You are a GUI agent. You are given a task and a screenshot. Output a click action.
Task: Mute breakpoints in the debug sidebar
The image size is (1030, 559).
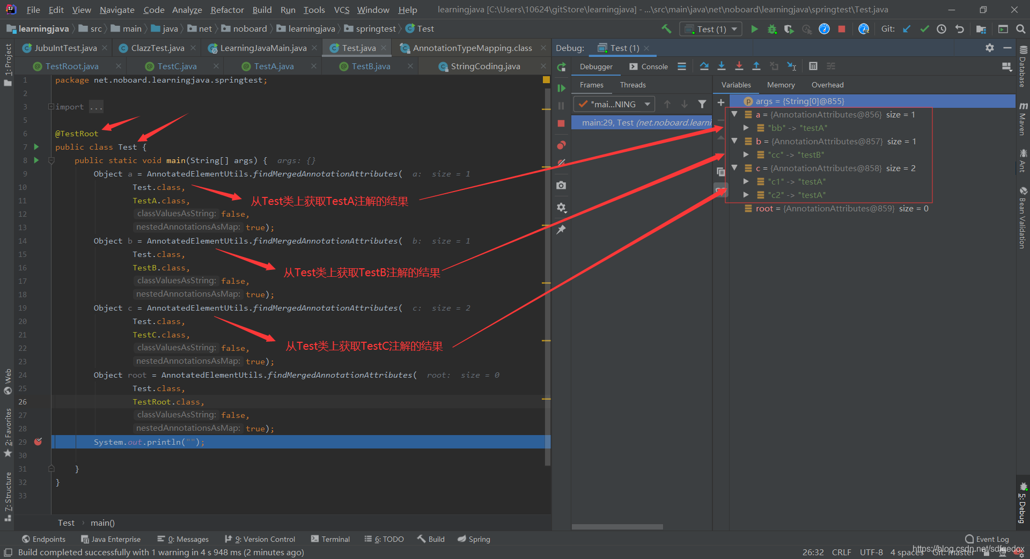[x=561, y=163]
